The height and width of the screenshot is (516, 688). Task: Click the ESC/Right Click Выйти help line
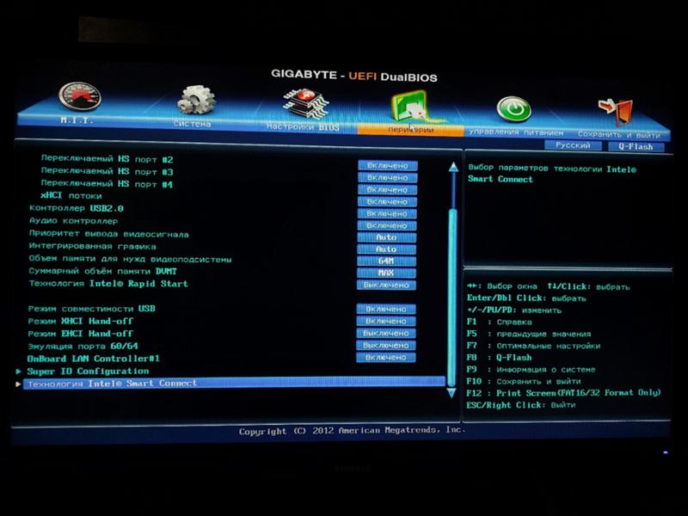pyautogui.click(x=521, y=404)
